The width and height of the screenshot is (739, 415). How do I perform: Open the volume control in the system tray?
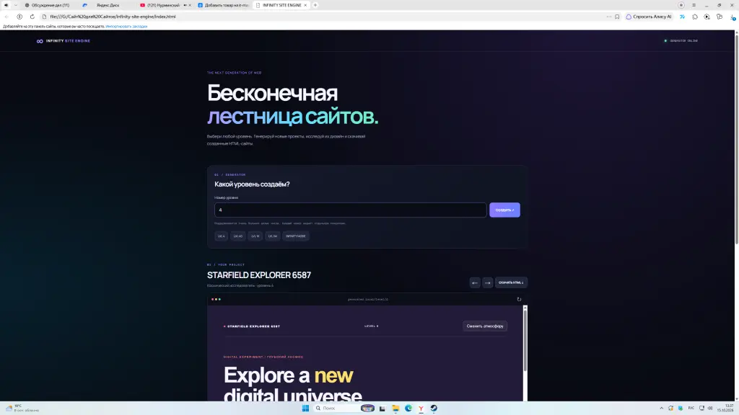pos(710,408)
